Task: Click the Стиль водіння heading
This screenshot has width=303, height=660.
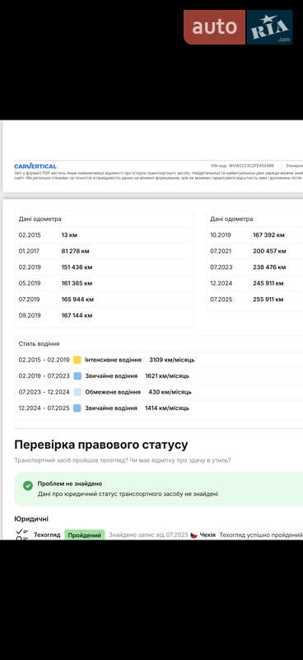Action: pos(39,344)
